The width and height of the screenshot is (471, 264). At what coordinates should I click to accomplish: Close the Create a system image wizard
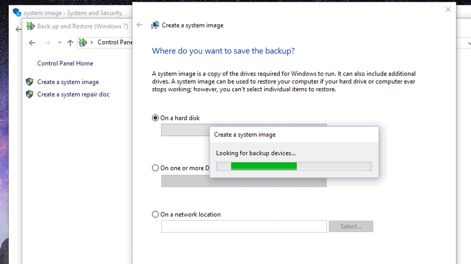click(x=448, y=9)
